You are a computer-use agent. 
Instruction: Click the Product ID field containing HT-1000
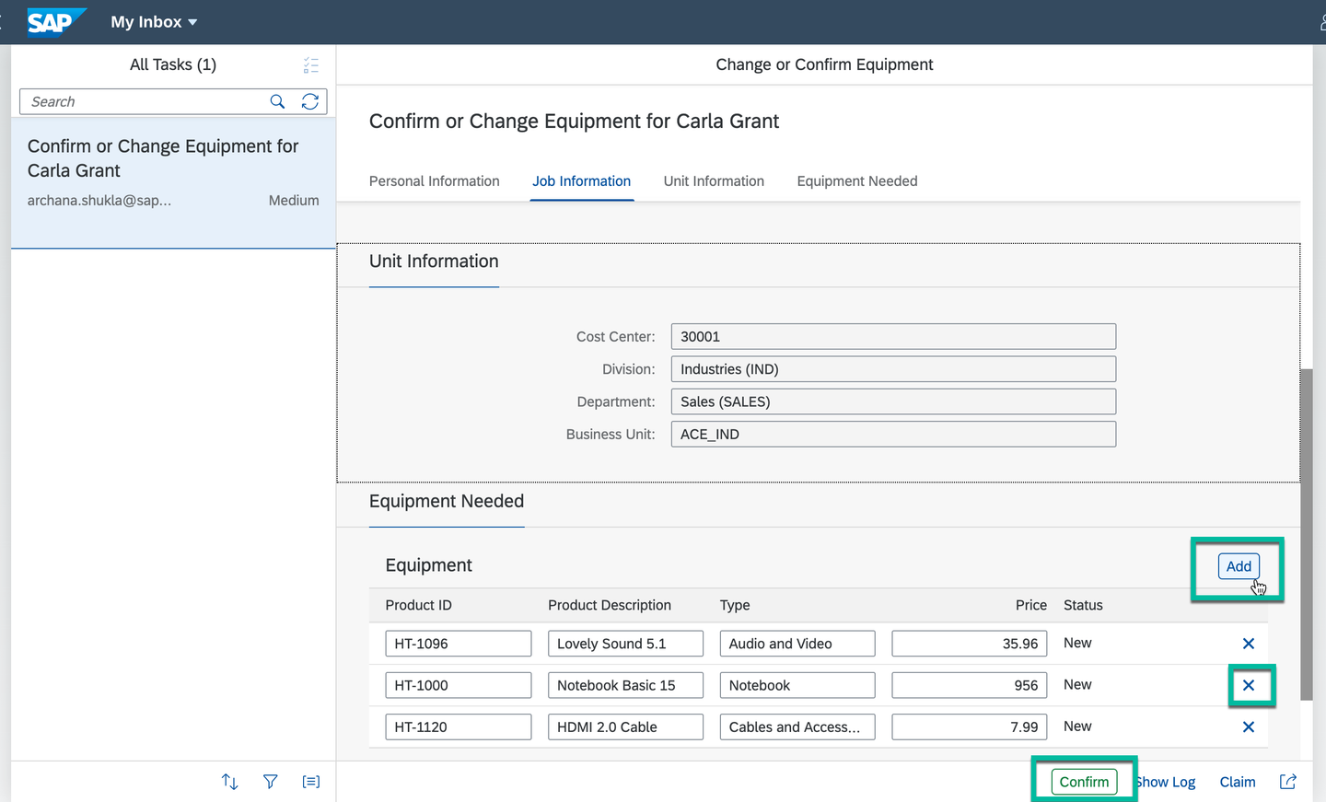click(x=459, y=685)
